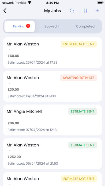This screenshot has height=186, width=105.
Task: Open Alan Weston's £252.00 job card
Action: (52, 154)
